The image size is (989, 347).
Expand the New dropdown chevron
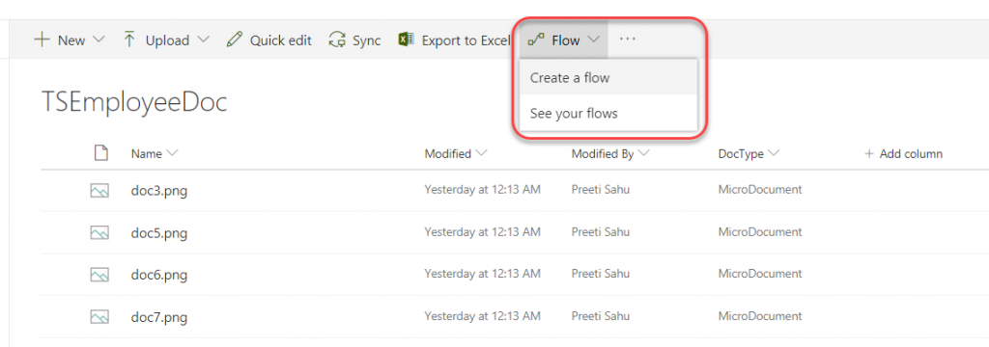click(x=99, y=40)
